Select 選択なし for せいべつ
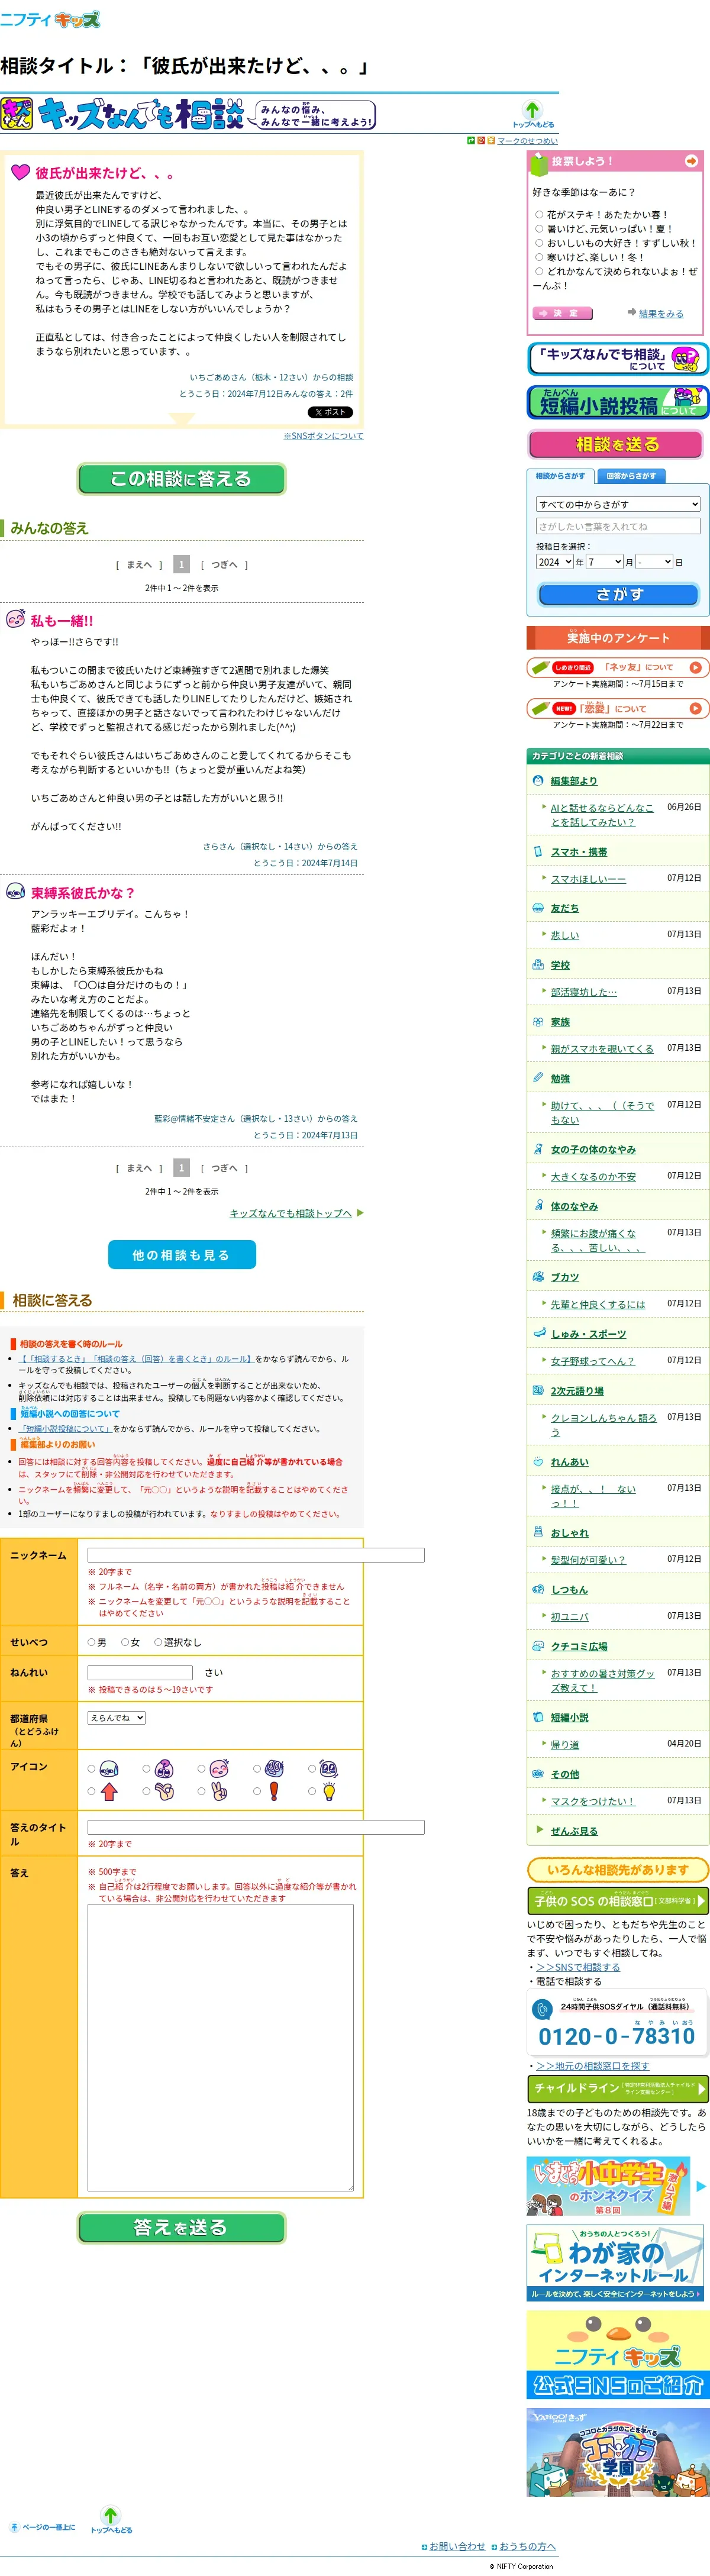Screen dimensions: 710x2576 tap(158, 1642)
